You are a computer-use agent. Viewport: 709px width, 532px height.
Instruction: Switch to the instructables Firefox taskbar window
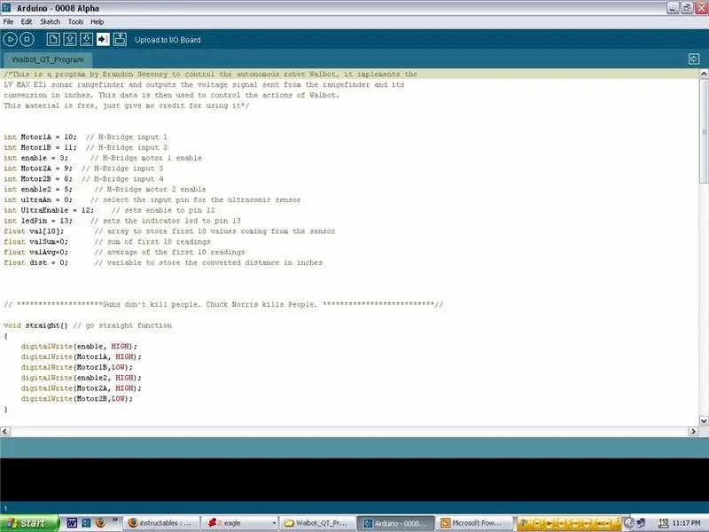click(x=160, y=523)
